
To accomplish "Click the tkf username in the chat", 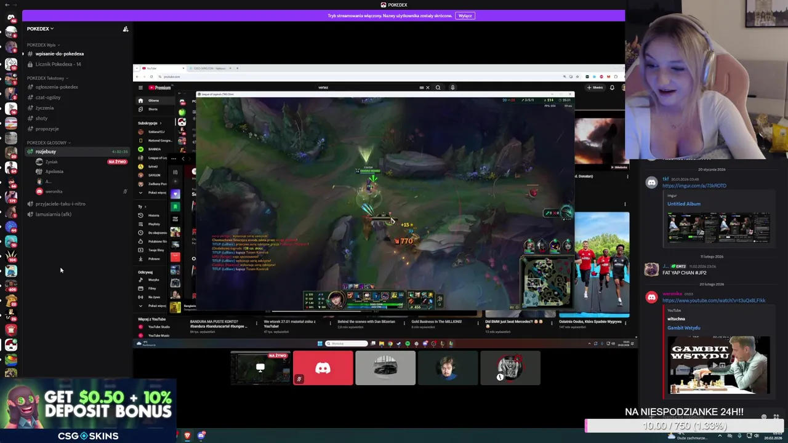I will (665, 180).
